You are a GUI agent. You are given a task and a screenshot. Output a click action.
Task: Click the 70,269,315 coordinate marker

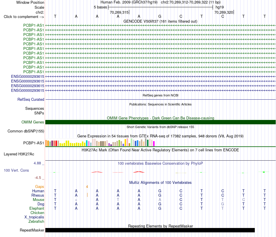pos(119,12)
